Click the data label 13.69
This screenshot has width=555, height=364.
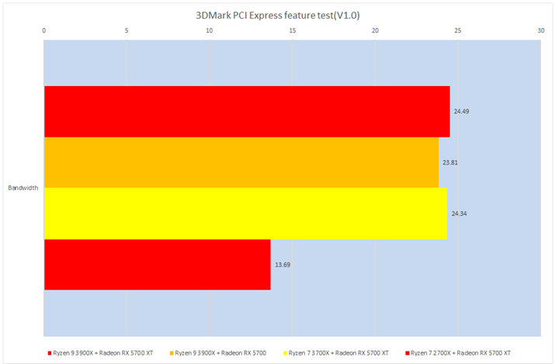(x=283, y=265)
